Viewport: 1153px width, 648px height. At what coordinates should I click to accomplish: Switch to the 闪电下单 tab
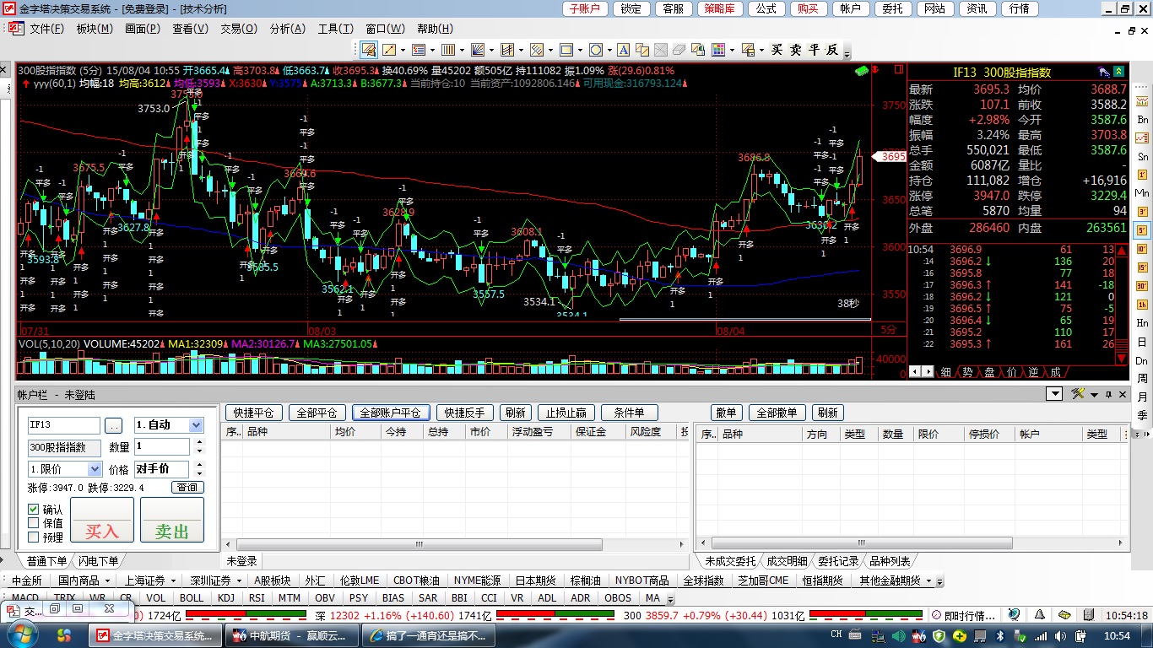click(98, 561)
